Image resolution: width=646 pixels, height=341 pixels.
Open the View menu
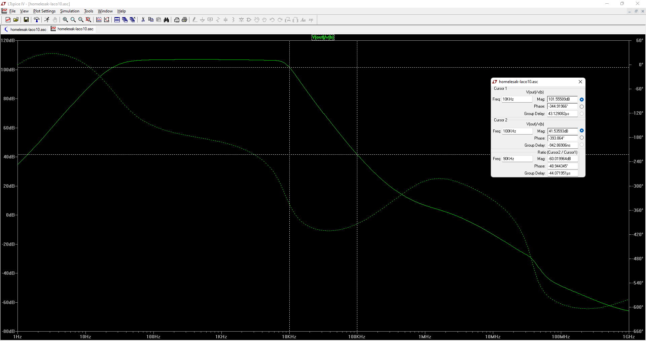[x=24, y=11]
